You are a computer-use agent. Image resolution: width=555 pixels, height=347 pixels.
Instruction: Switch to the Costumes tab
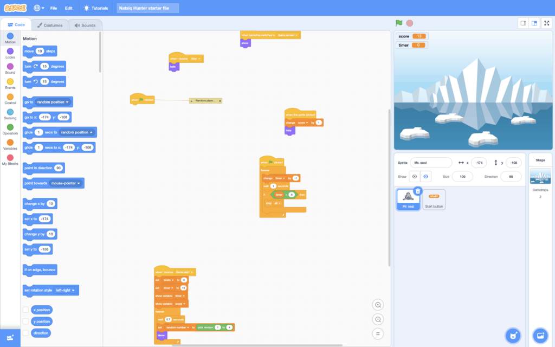[50, 25]
